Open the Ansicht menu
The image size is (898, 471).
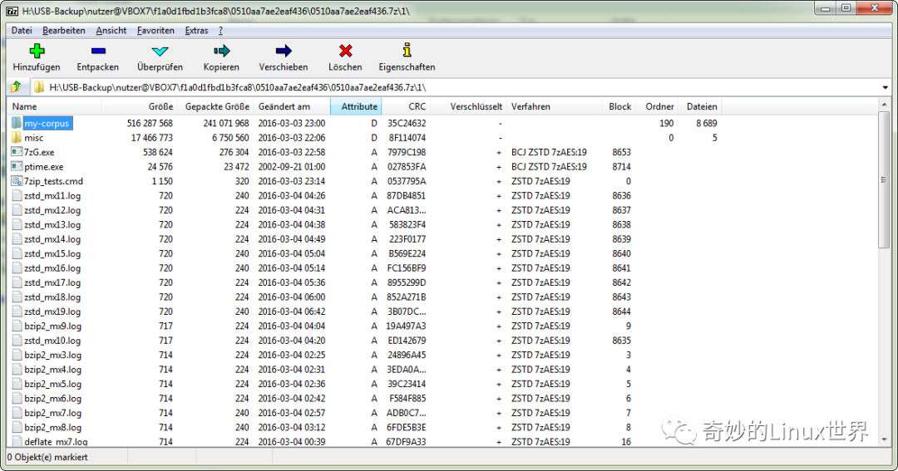[111, 31]
